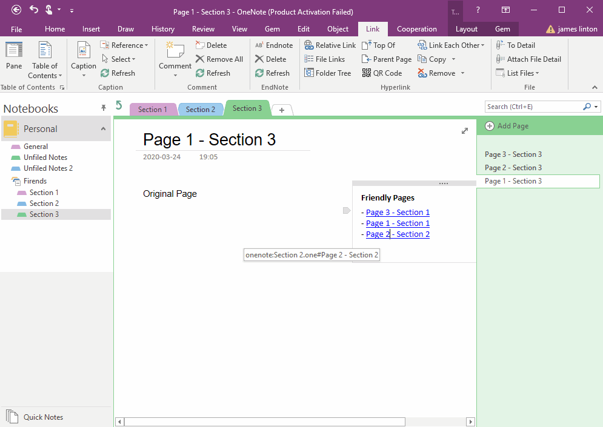
Task: Click the Comment tool
Action: click(175, 59)
